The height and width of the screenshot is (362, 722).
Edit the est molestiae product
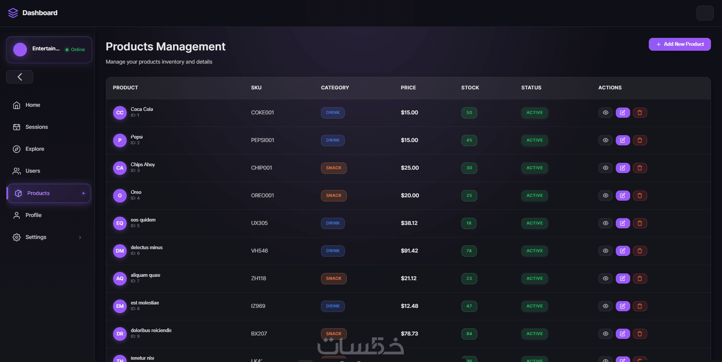623,306
